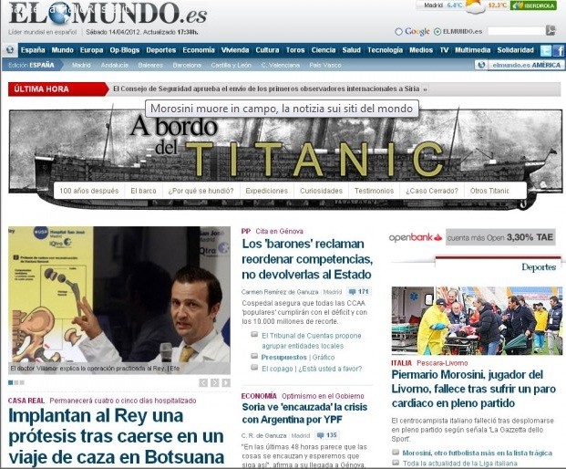Open the Toros section
566x469 pixels.
tap(295, 50)
